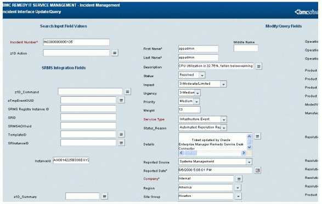Click the Region field showing America

[x=205, y=188]
